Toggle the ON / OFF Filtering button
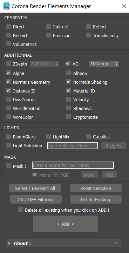129x253 pixels. [x=36, y=200]
